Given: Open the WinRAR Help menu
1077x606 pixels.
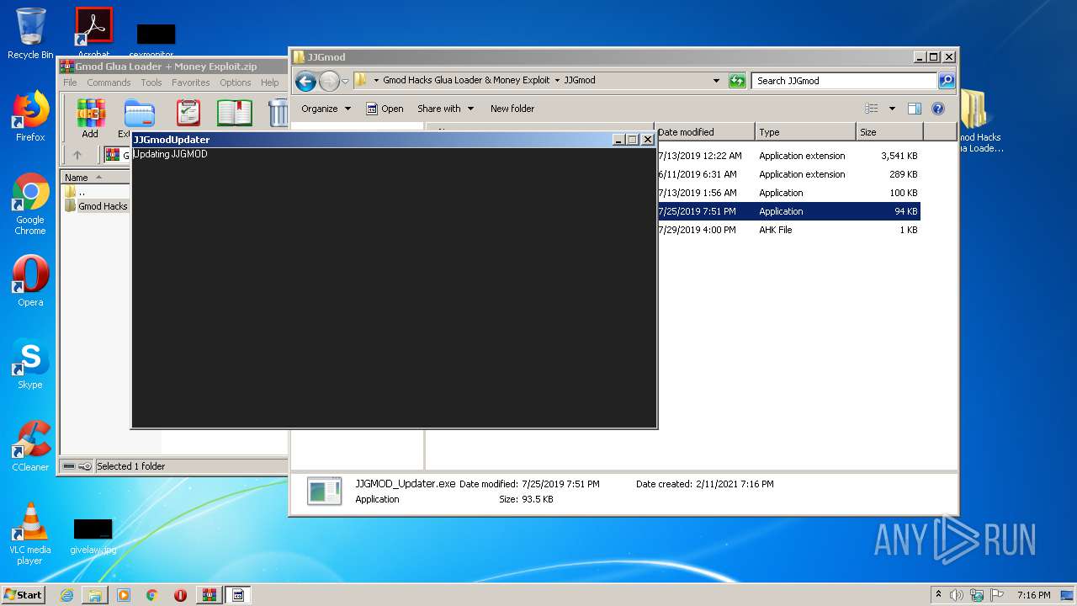Looking at the screenshot, I should point(269,82).
